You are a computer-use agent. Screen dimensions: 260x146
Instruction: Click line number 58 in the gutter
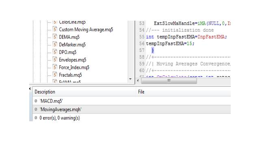142,57
